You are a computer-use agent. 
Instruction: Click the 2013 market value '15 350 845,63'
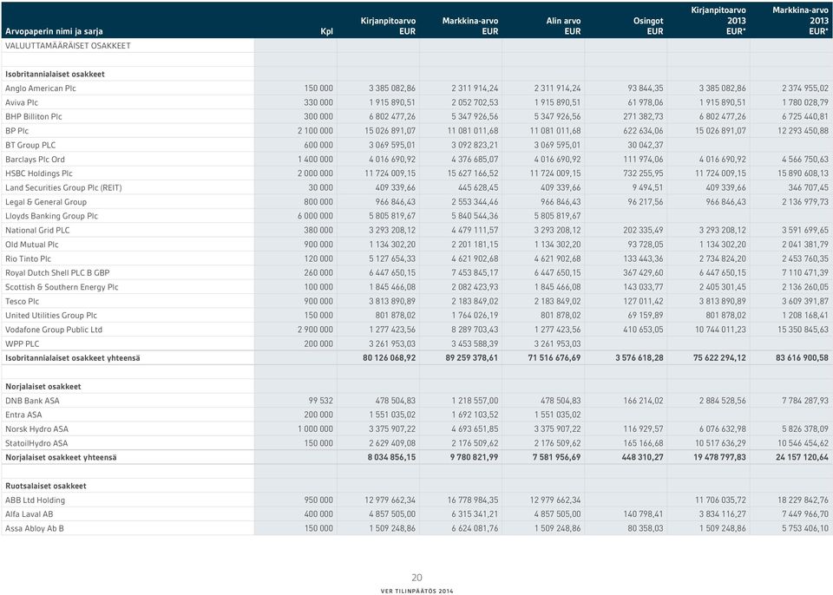[803, 330]
